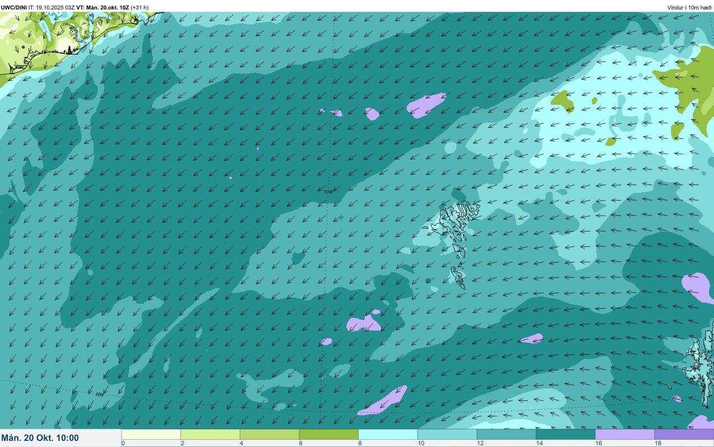The image size is (714, 447).
Task: Click the legend value '4'
Action: [x=242, y=443]
